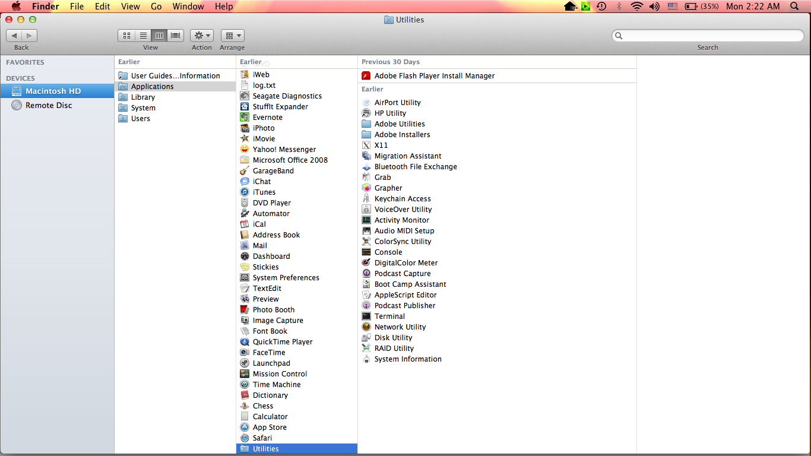Click the Time Machine app icon
Image resolution: width=811 pixels, height=456 pixels.
(x=245, y=385)
